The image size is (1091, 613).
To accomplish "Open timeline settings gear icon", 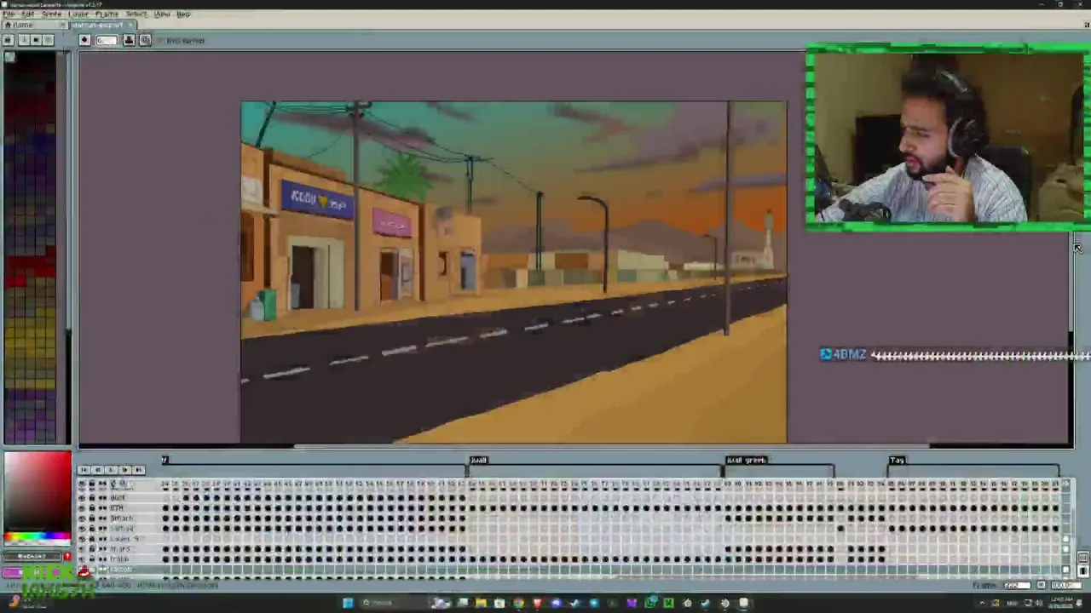I will [113, 484].
